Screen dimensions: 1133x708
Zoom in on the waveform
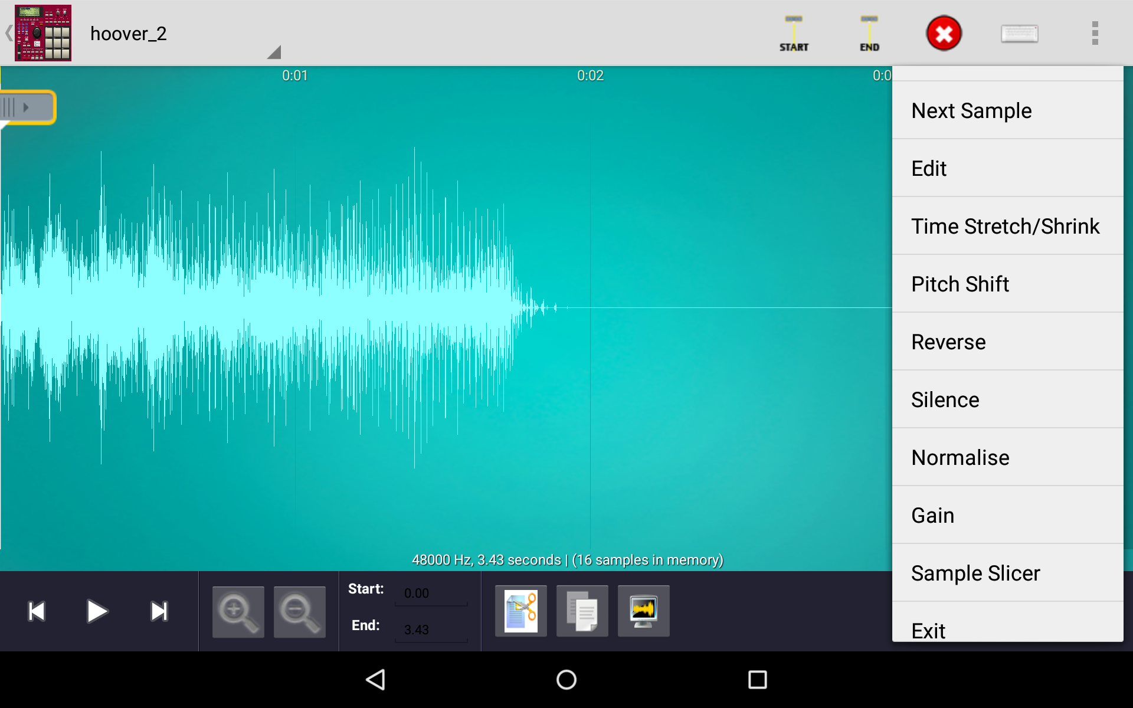pos(238,611)
